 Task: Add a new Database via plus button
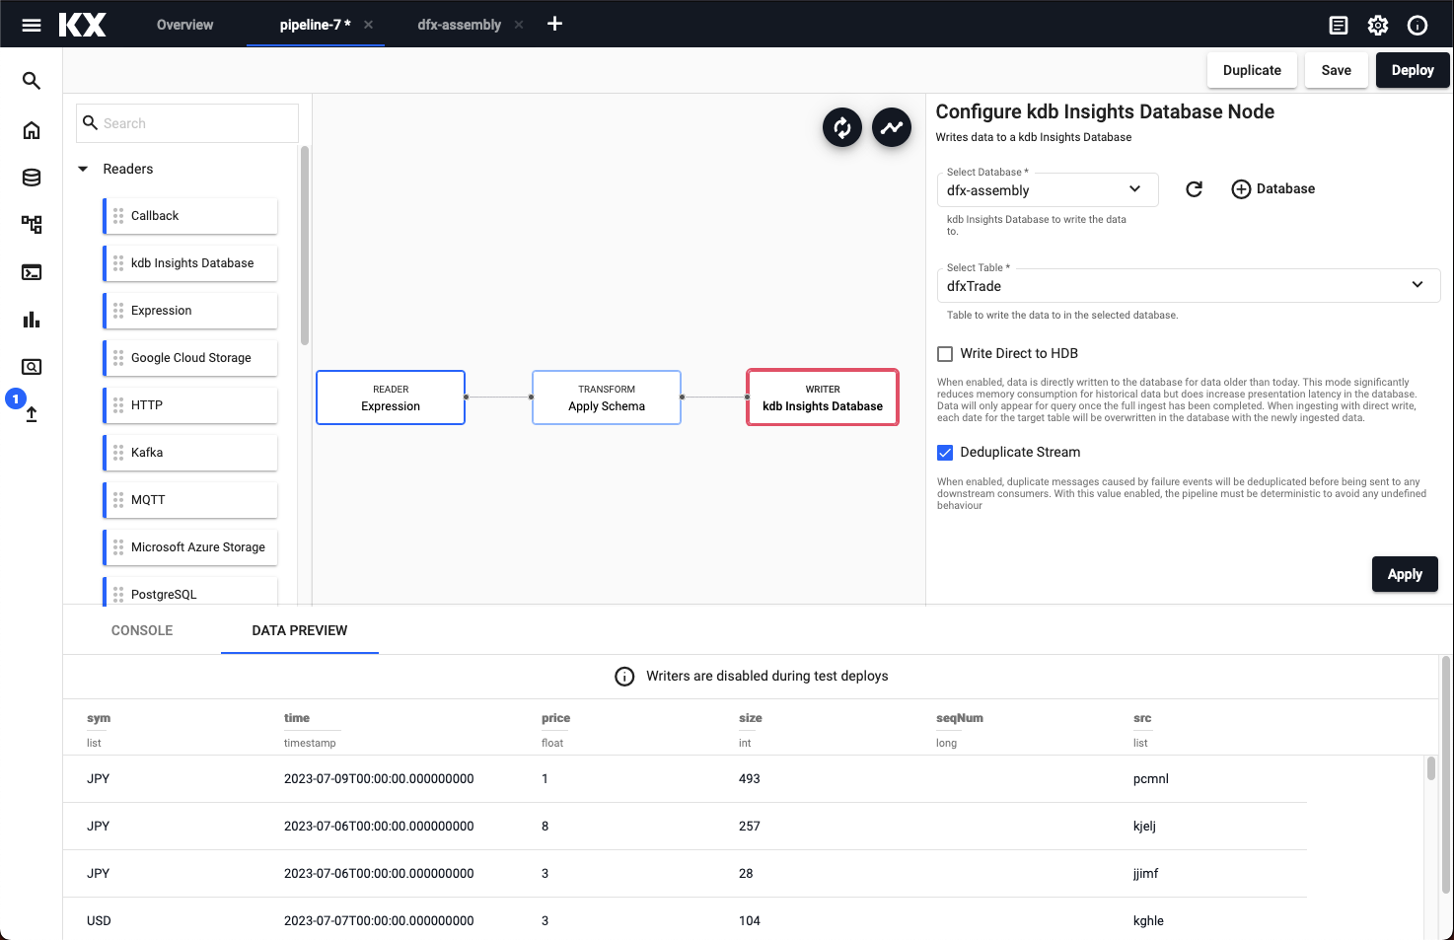pos(1273,189)
